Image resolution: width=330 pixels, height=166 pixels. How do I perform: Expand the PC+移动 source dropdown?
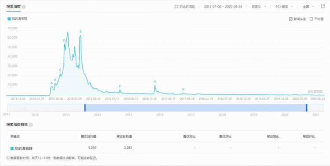click(x=284, y=7)
